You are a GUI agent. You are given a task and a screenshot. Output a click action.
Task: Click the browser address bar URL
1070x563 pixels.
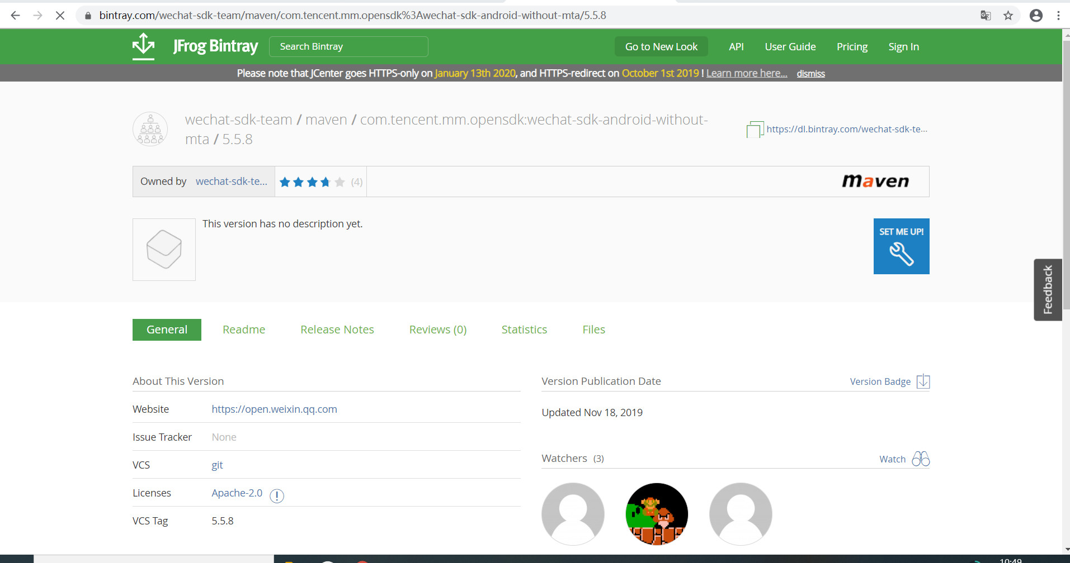click(352, 16)
